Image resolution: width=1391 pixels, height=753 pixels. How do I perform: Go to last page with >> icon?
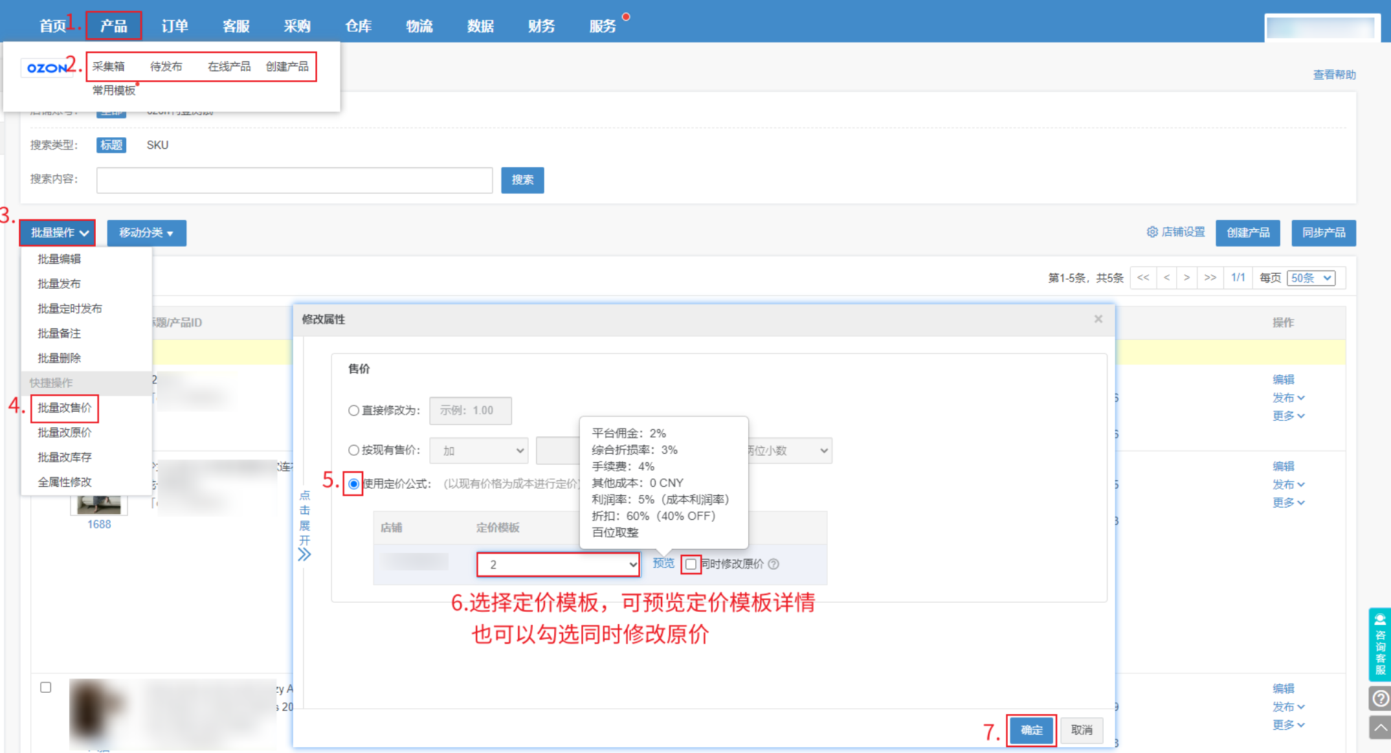1210,278
